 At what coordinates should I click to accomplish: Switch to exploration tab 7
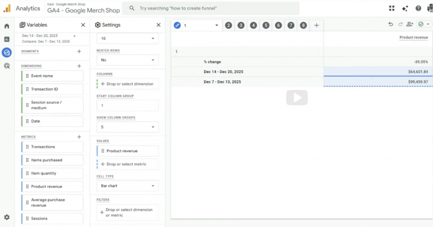coord(290,25)
